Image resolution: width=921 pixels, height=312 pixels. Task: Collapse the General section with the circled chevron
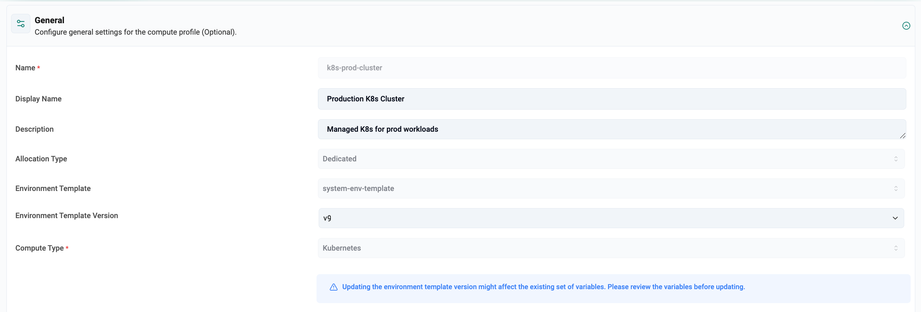[906, 26]
